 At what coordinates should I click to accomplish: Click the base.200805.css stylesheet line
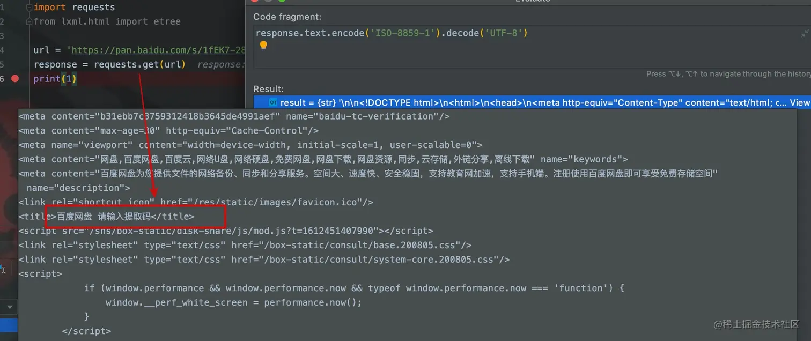click(x=245, y=245)
